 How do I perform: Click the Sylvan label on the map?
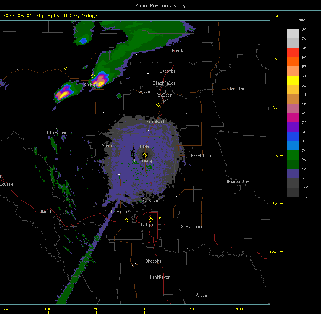[x=145, y=91]
